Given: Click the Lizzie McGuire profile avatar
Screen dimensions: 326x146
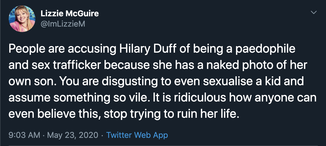Looking at the screenshot, I should (22, 18).
